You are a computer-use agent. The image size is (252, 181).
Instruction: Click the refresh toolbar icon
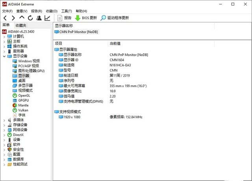tap(30, 18)
